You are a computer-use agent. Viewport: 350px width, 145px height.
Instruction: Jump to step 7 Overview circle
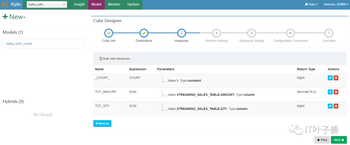[x=329, y=33]
